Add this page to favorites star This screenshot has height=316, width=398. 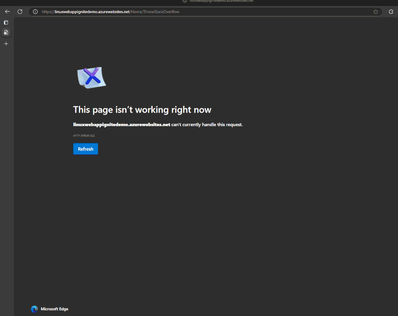[376, 12]
